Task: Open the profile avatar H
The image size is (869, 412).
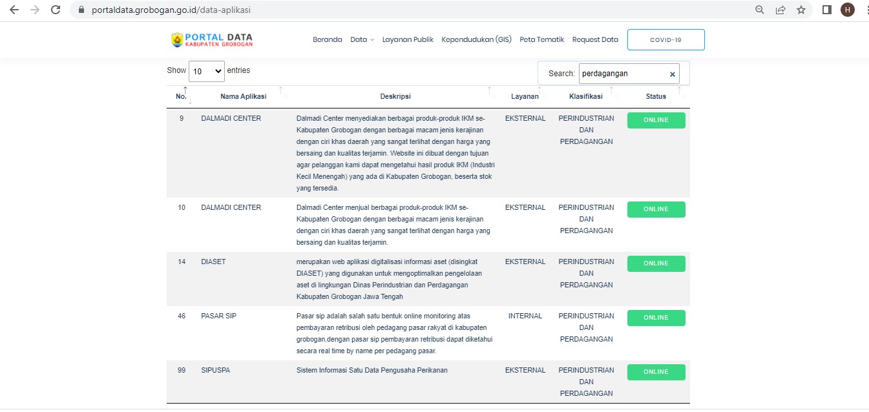Action: 847,10
